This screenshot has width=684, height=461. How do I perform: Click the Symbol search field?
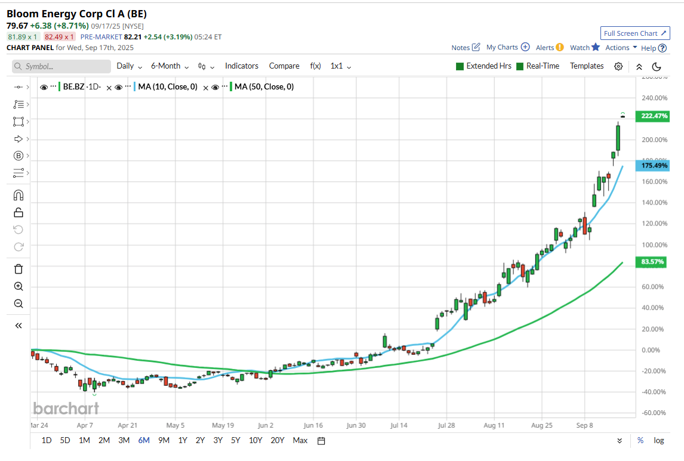pyautogui.click(x=61, y=66)
